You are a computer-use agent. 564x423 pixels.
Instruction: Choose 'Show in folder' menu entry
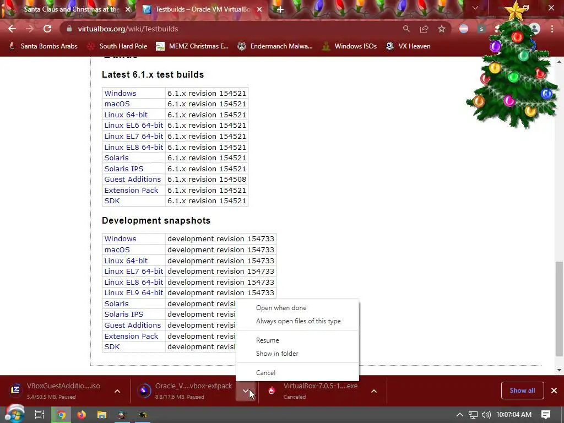297,354
